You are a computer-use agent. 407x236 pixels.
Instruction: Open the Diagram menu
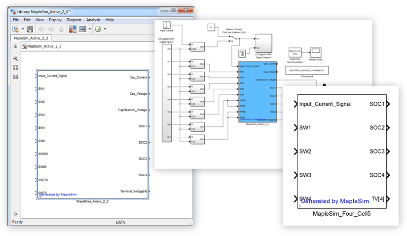click(x=74, y=20)
